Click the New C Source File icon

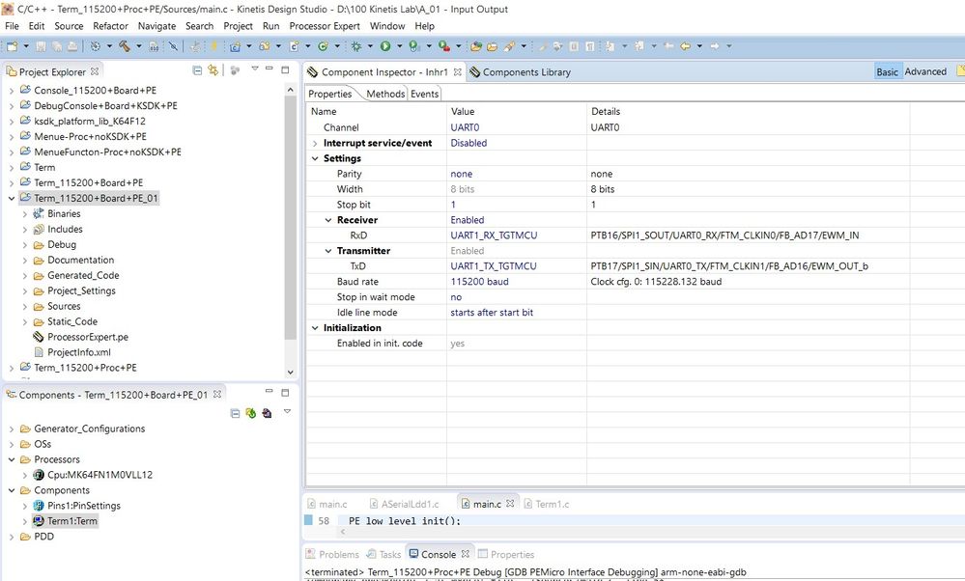pos(294,46)
